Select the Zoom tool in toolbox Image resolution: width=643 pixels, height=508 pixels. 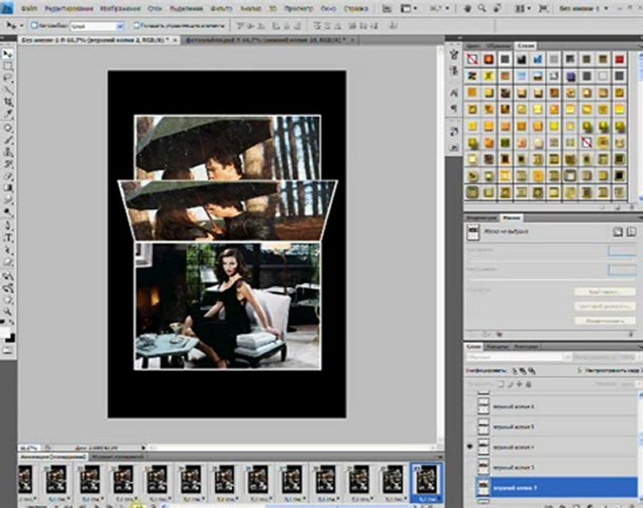click(7, 312)
